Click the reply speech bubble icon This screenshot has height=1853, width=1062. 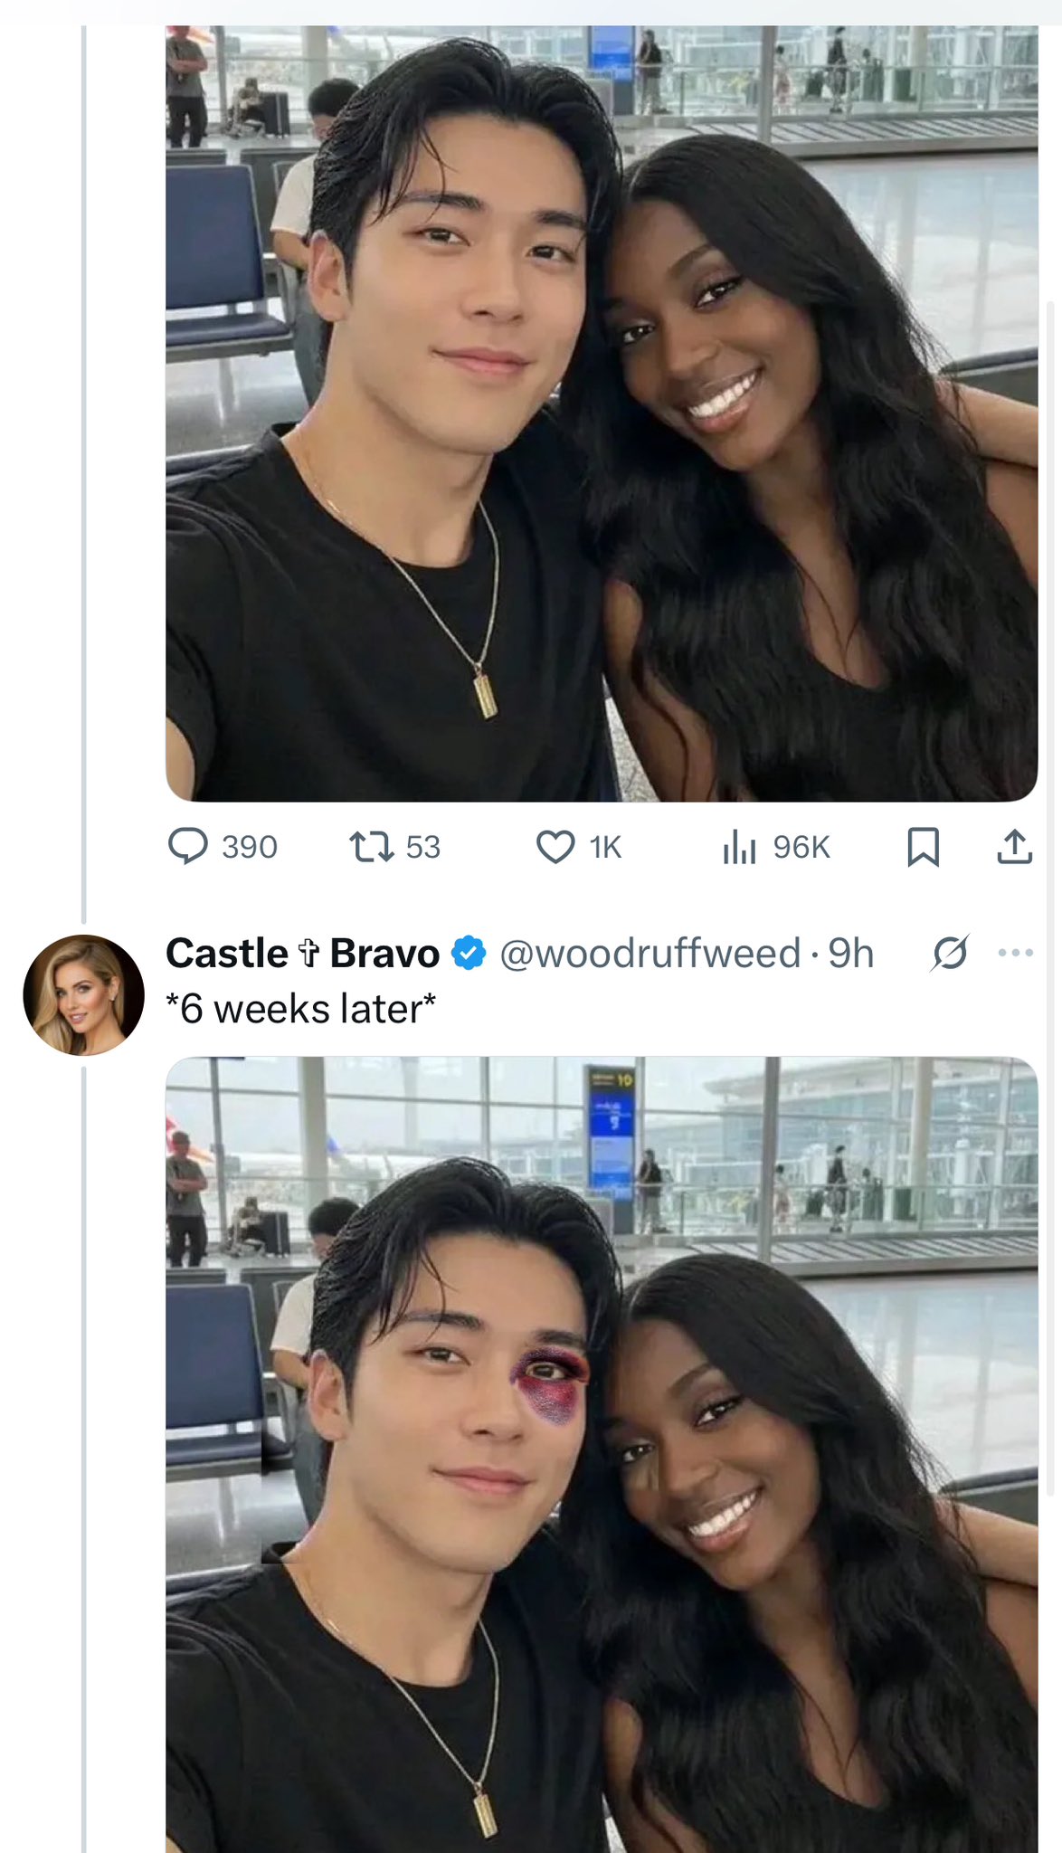188,847
